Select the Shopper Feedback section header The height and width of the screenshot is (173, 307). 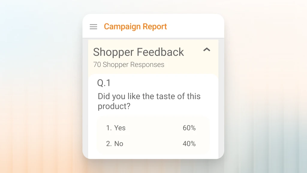(x=139, y=52)
